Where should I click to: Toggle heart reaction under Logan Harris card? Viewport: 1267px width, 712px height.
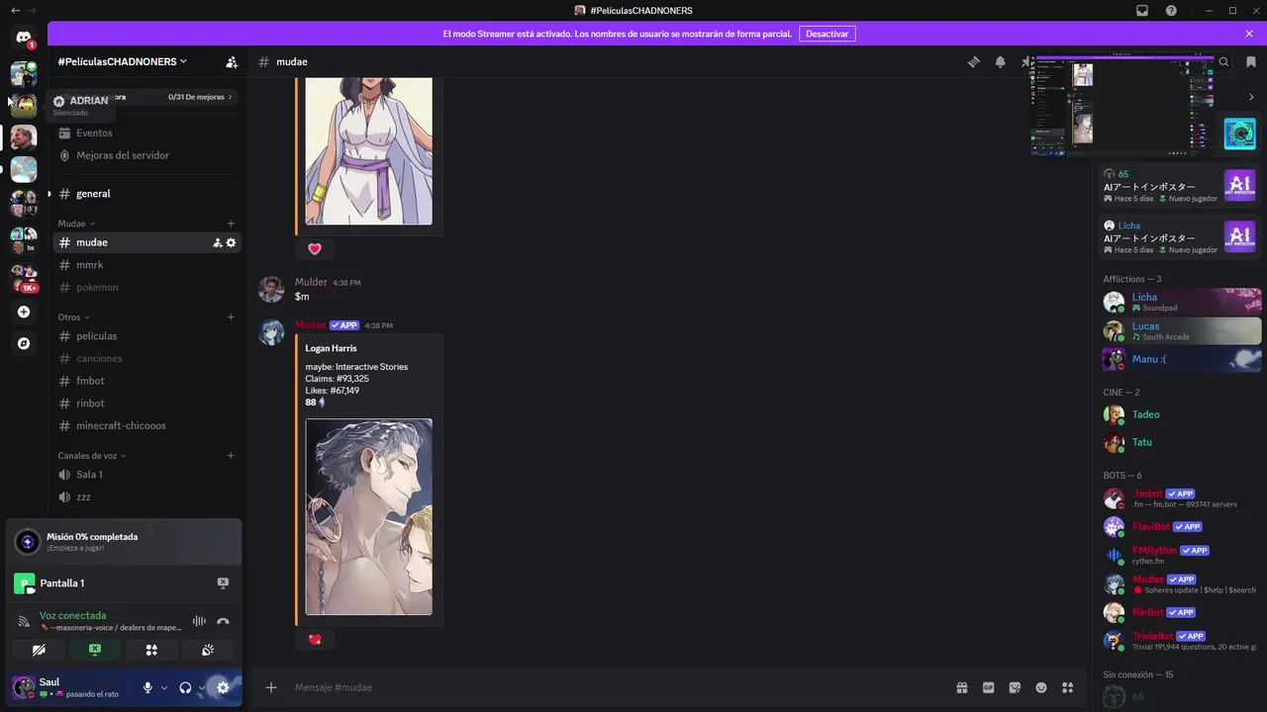coord(315,640)
